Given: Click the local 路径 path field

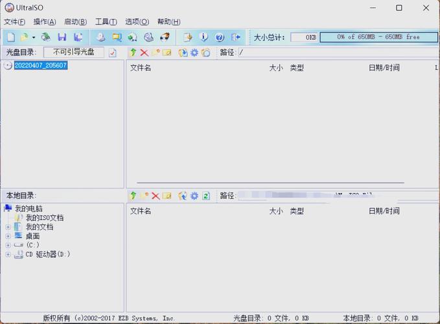Looking at the screenshot, I should [x=338, y=196].
